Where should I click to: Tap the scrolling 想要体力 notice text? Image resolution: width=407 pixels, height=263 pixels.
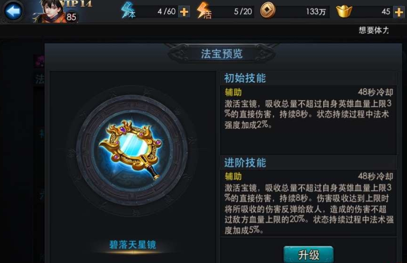point(373,30)
